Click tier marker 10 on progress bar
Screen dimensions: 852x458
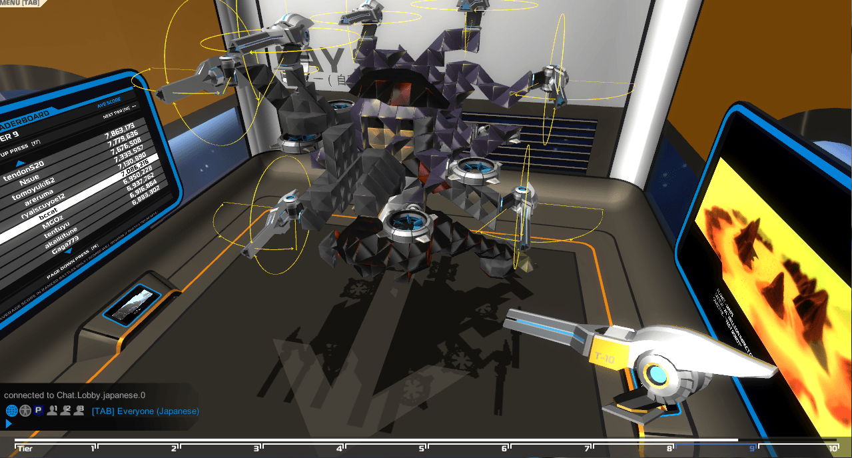[x=833, y=448]
